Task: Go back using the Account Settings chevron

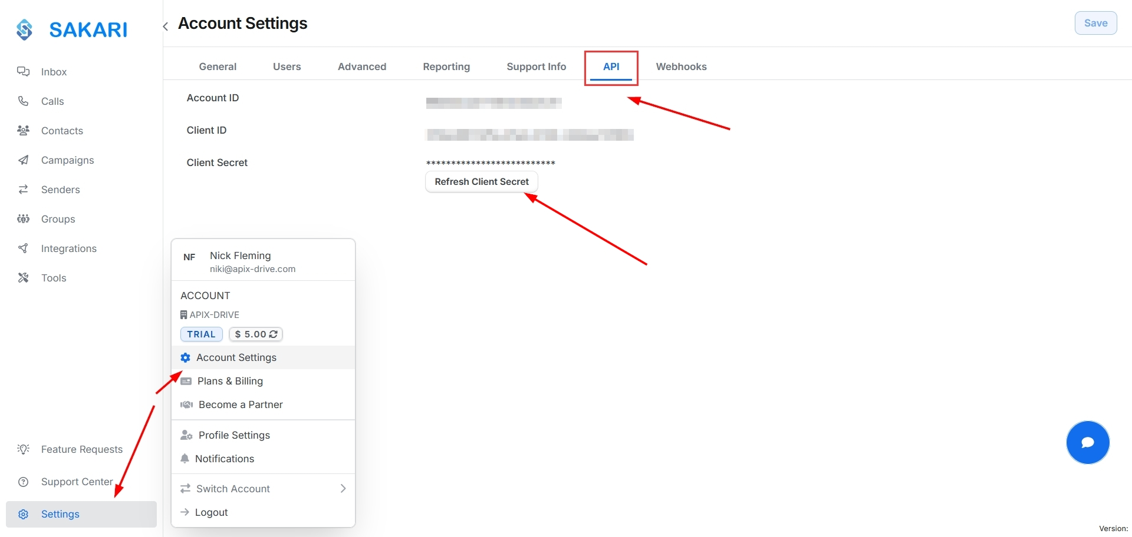Action: click(166, 26)
